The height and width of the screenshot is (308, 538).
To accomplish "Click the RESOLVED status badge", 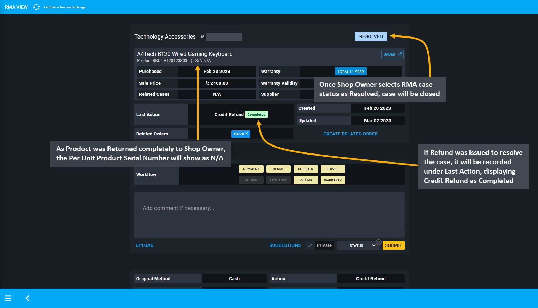I will pyautogui.click(x=371, y=36).
